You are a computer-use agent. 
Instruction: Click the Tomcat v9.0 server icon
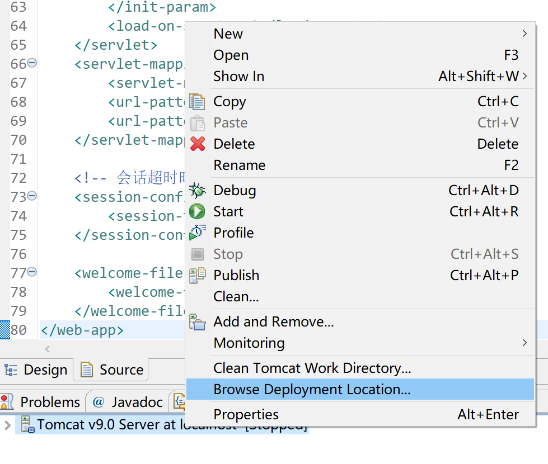pos(27,424)
